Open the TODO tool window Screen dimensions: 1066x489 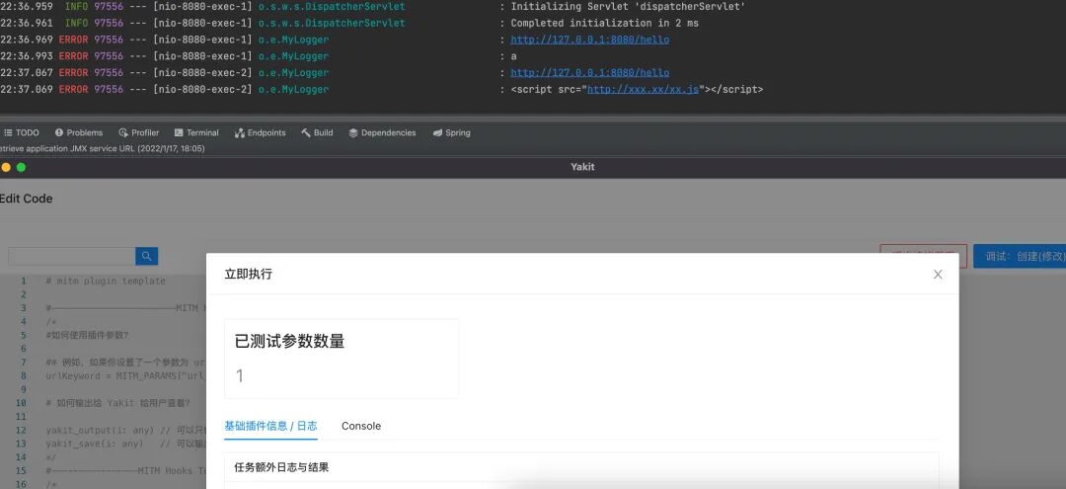click(x=21, y=132)
